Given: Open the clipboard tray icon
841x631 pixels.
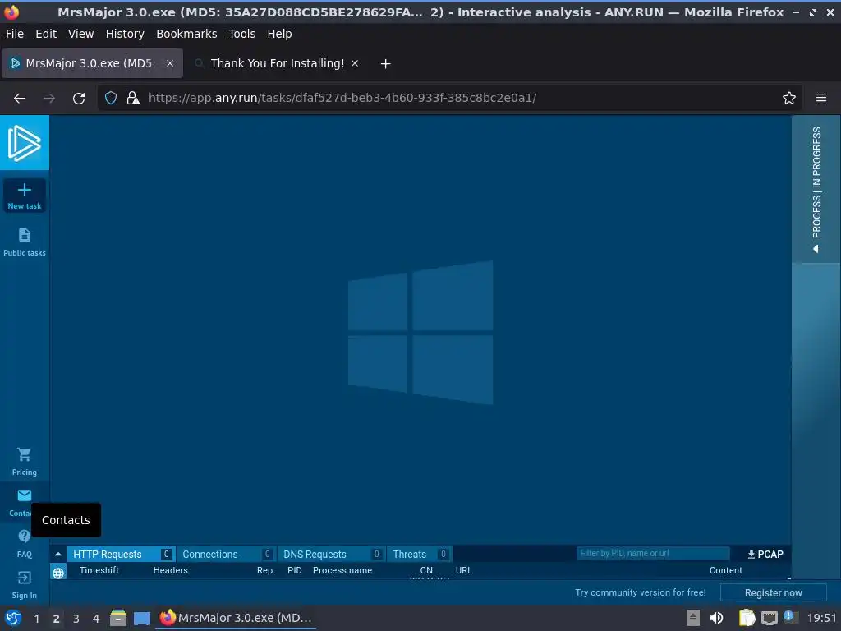Looking at the screenshot, I should (747, 618).
